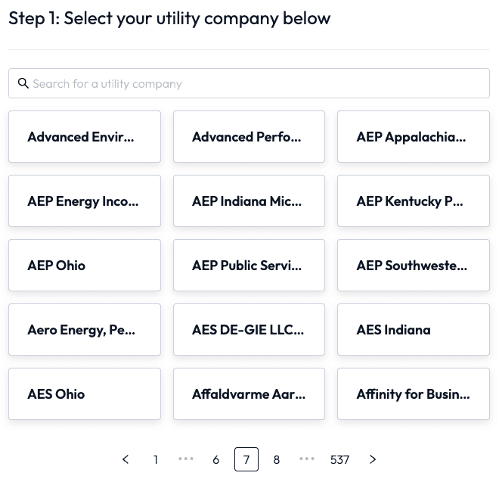
Task: Select AES Ohio utility card
Action: tap(85, 394)
